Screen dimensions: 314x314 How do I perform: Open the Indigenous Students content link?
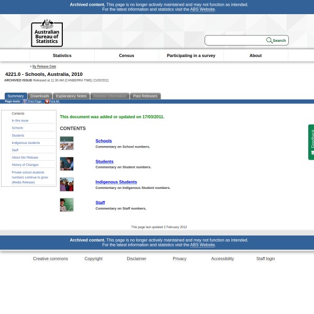(x=116, y=182)
